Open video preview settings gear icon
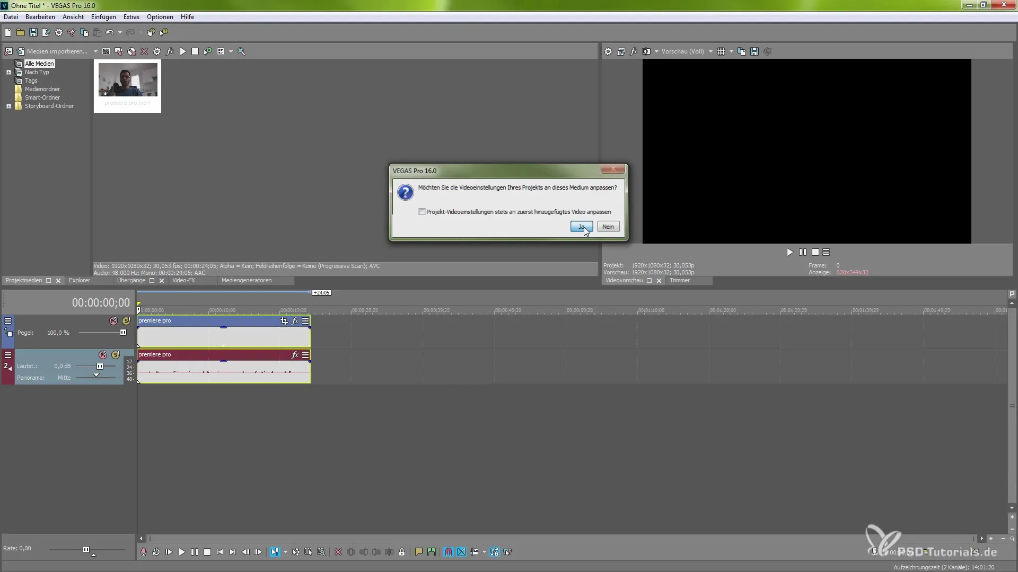This screenshot has width=1018, height=572. [608, 51]
